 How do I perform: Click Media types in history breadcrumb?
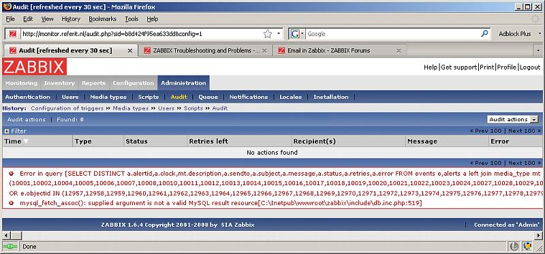point(131,108)
